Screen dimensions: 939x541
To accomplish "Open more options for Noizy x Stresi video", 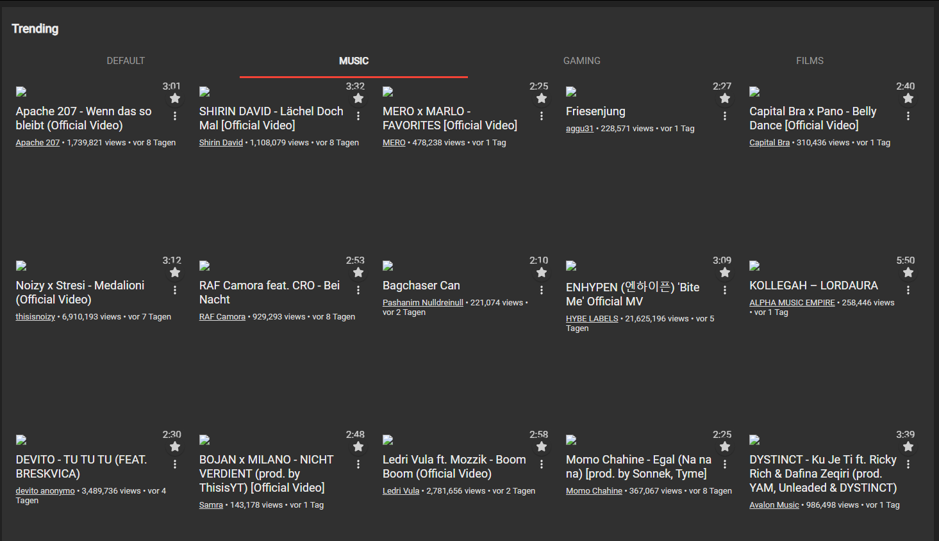I will (x=174, y=289).
